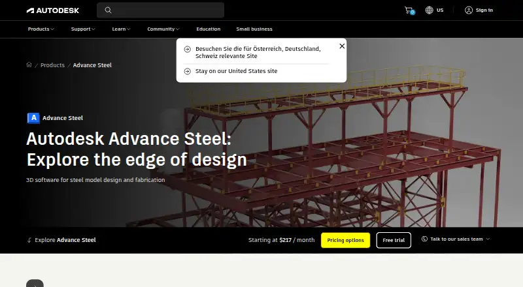Viewport: 523px width, 287px height.
Task: Close the region suggestion popup
Action: coord(342,46)
